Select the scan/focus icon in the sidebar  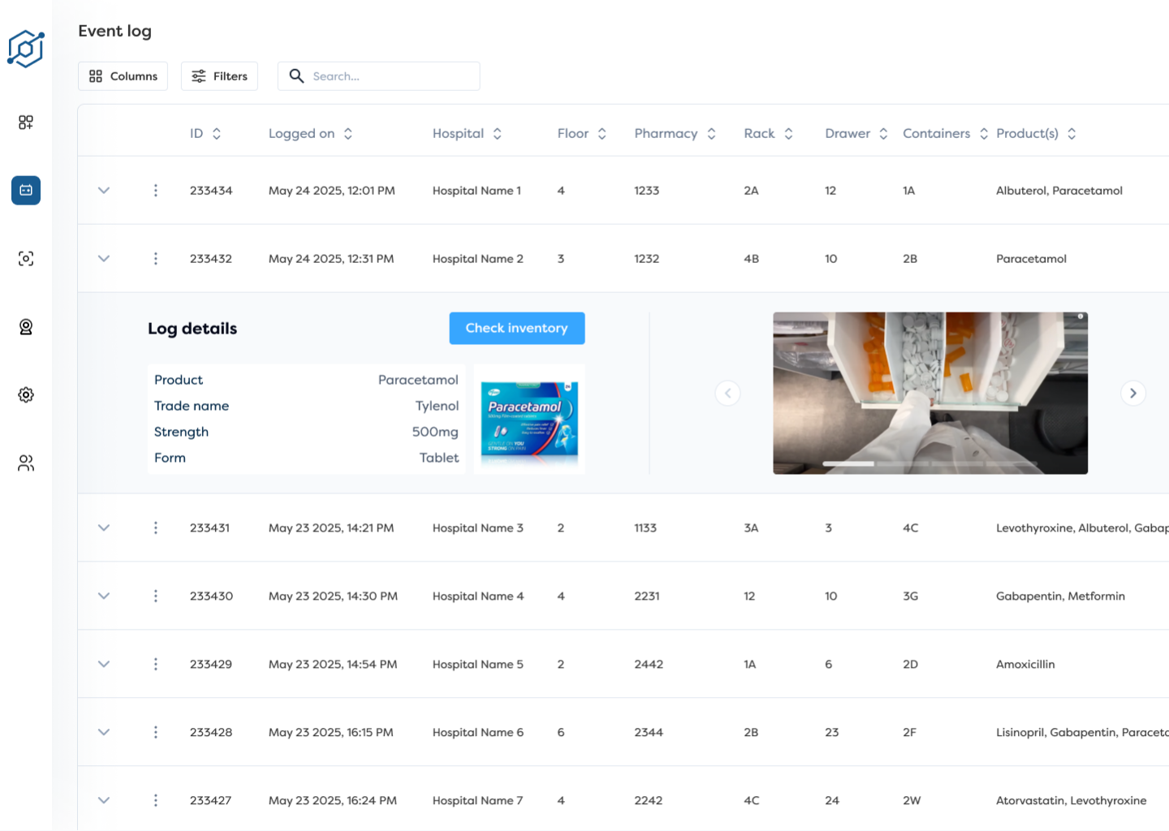25,258
